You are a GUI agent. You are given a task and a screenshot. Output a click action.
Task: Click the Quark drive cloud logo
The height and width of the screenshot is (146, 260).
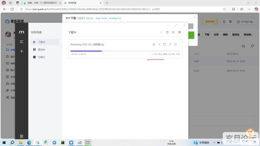[x=7, y=21]
